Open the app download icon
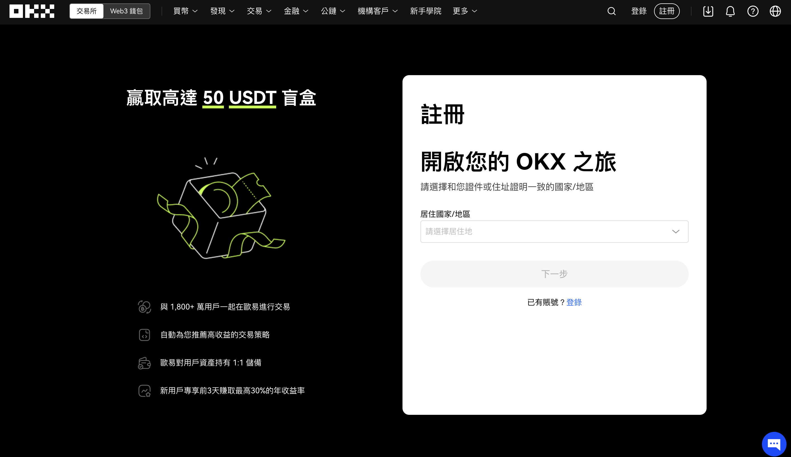 coord(708,11)
